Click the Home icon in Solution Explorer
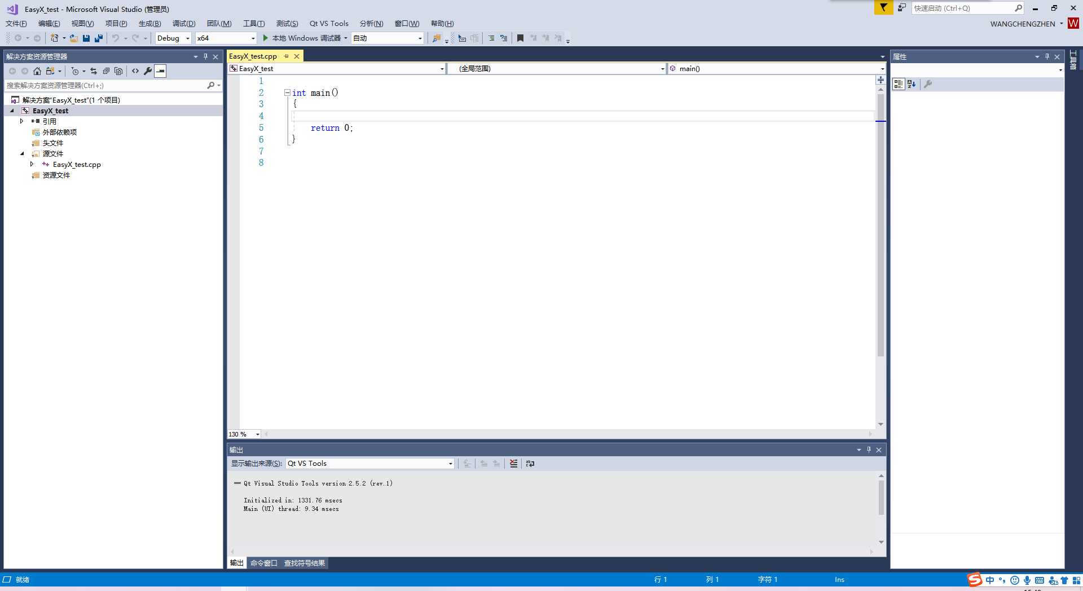 [37, 71]
